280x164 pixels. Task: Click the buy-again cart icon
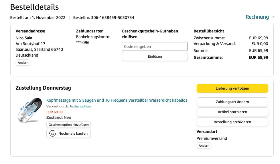tap(52, 134)
